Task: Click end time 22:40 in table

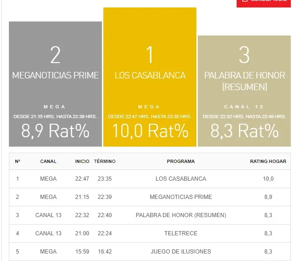Action: click(x=105, y=215)
